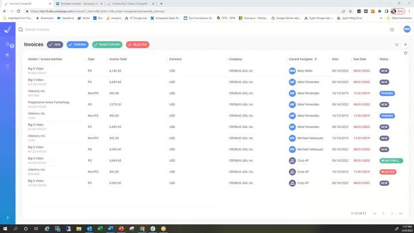Sort by the Due Date column header
The height and width of the screenshot is (233, 414).
359,59
